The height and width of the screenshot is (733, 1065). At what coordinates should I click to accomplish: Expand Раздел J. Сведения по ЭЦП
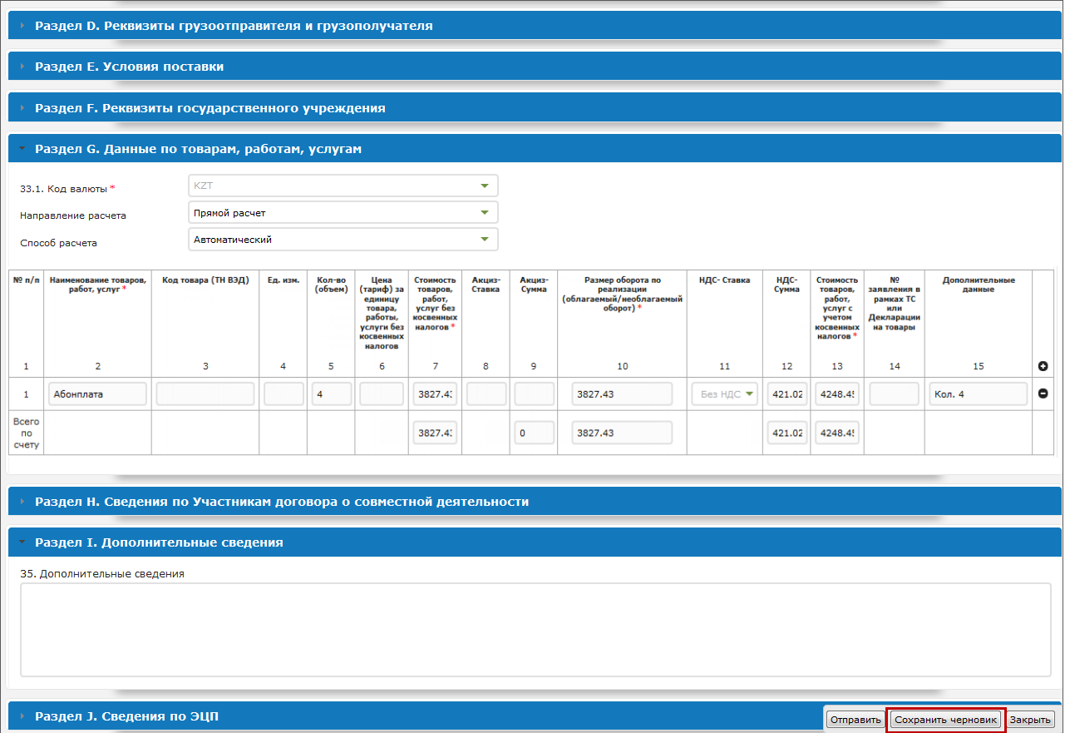coord(415,716)
